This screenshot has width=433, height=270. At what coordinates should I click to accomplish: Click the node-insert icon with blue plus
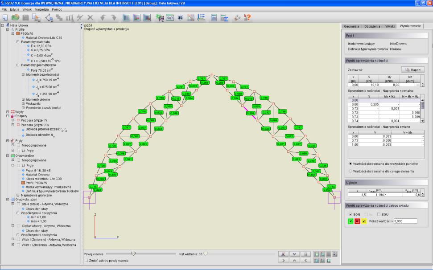tap(49, 18)
